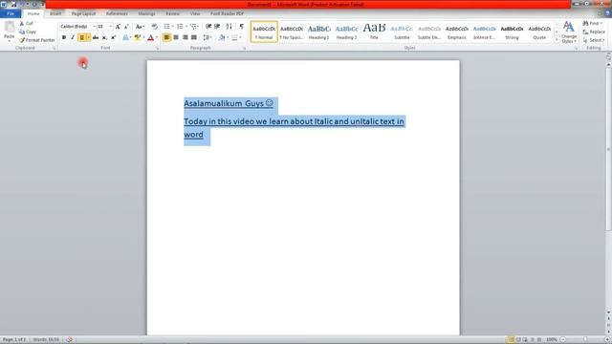Click the Decrease Indent icon

(208, 27)
